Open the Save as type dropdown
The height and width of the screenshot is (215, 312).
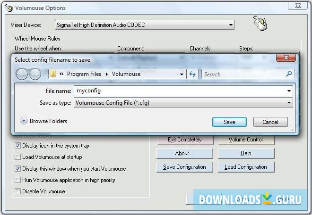183,103
